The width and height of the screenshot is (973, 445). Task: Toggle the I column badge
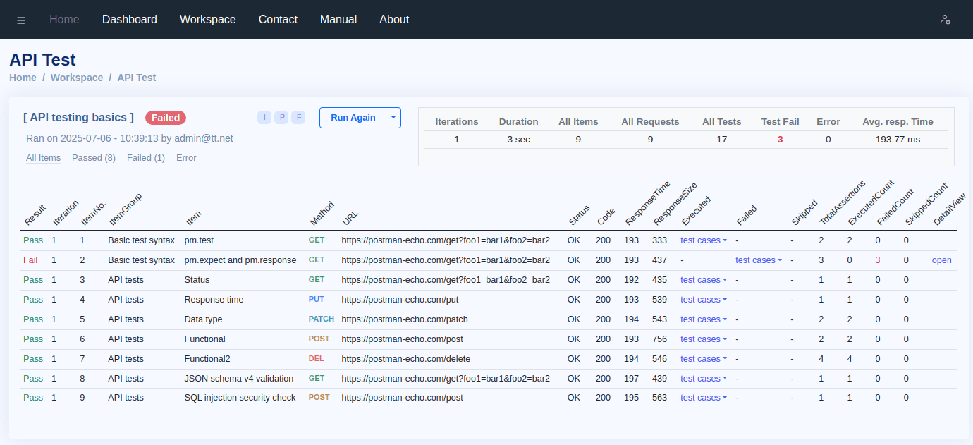click(x=264, y=117)
